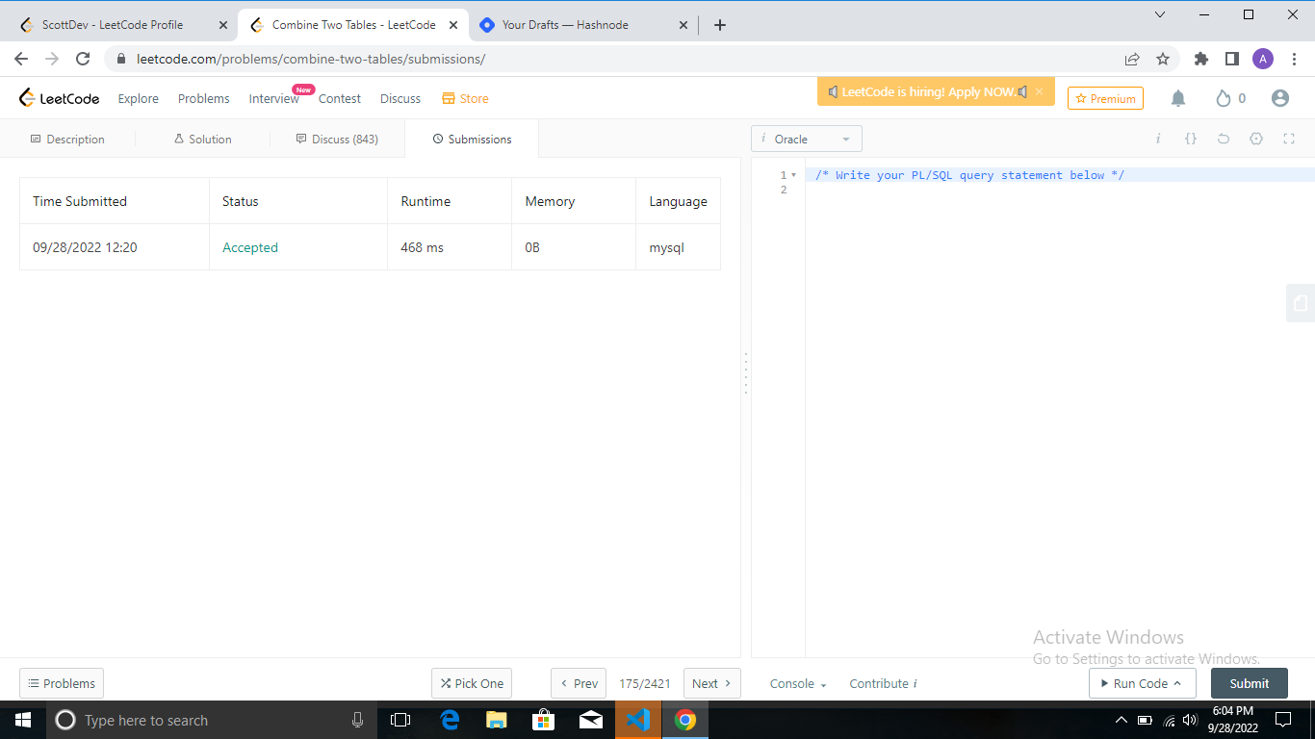Switch to the Description tab

[67, 139]
